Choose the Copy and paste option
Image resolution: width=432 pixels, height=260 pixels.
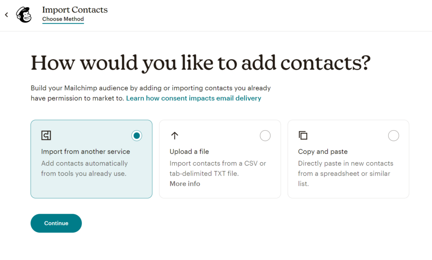click(393, 136)
